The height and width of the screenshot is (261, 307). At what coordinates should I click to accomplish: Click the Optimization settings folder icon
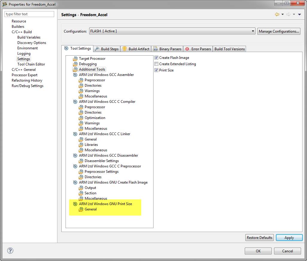(81, 118)
